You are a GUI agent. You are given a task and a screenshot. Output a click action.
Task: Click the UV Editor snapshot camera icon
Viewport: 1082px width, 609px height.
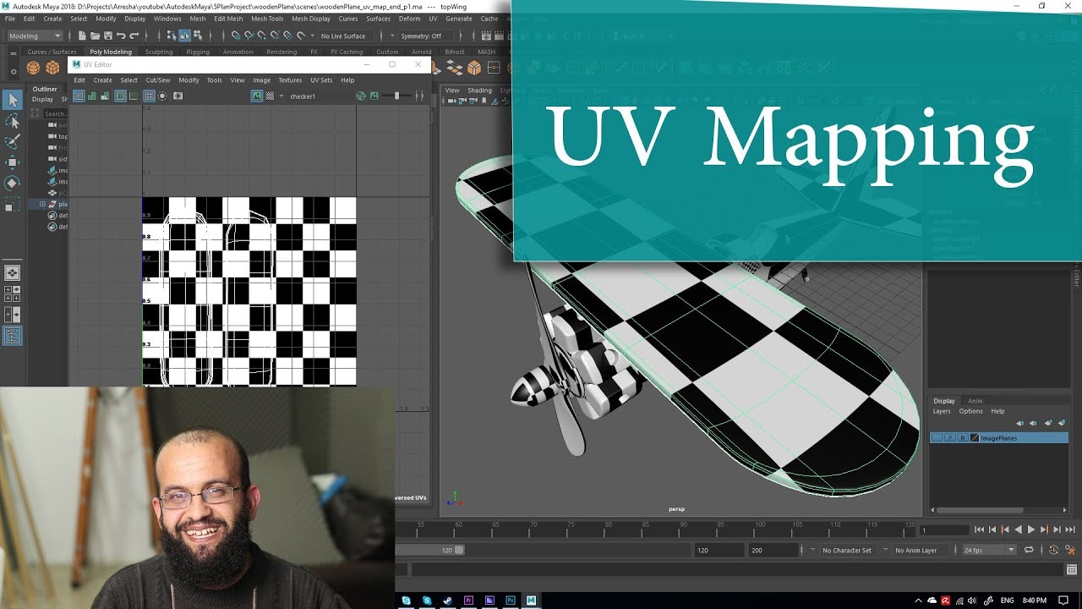click(178, 96)
